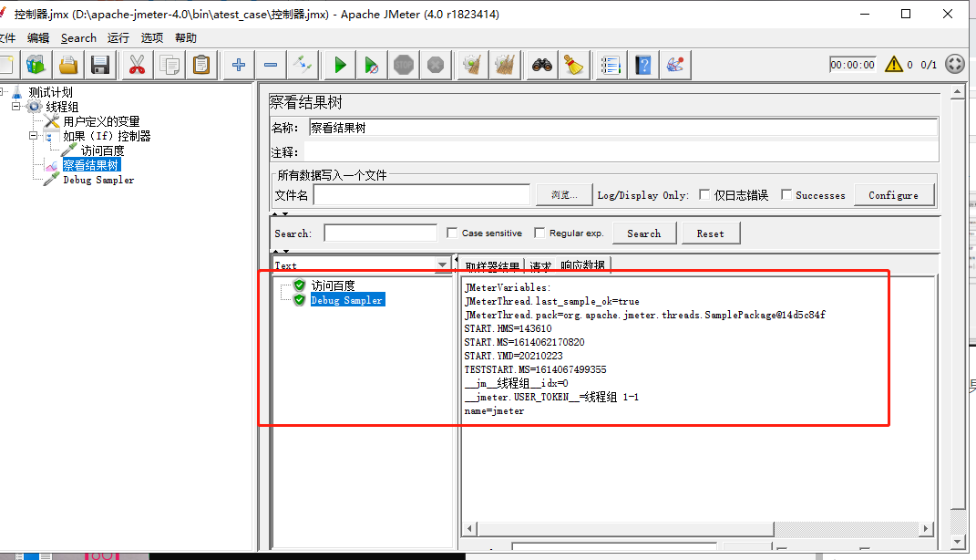Enable 仅日志错误 checkbox

[704, 195]
